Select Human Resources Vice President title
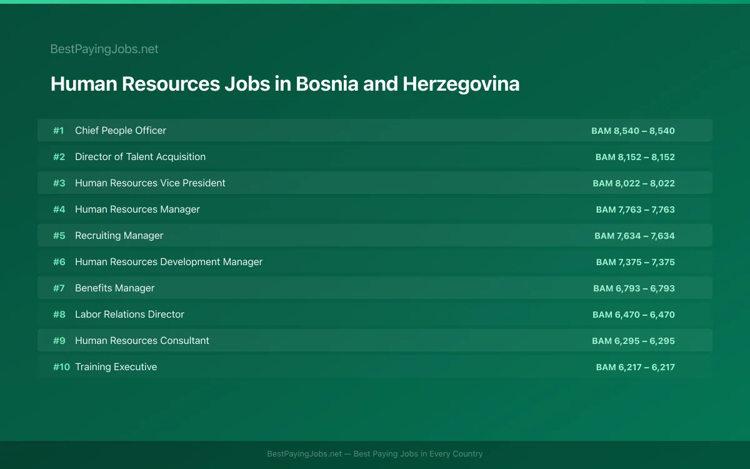750x469 pixels. (x=150, y=183)
